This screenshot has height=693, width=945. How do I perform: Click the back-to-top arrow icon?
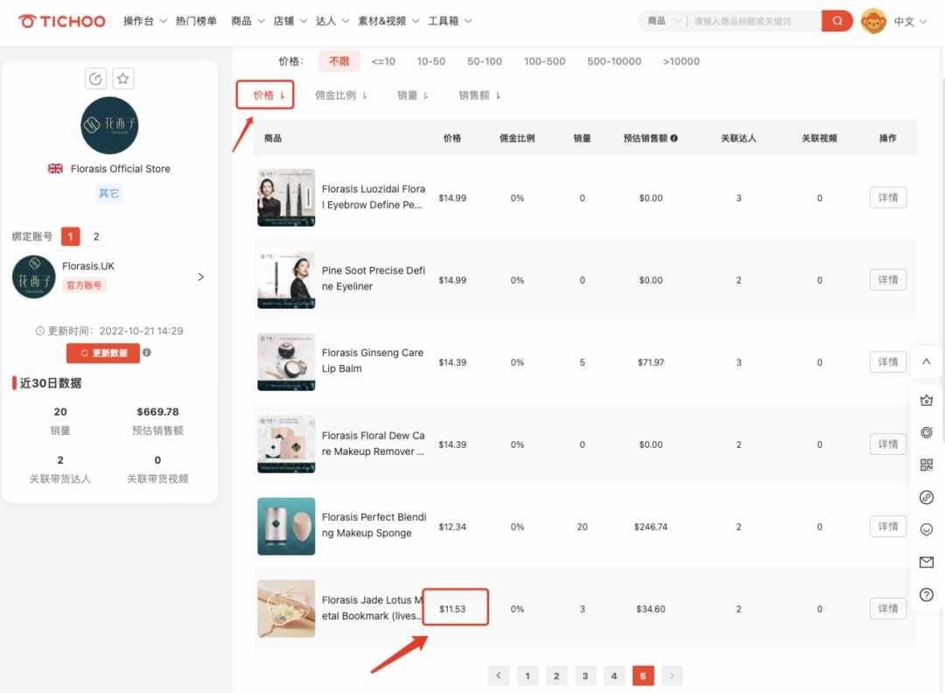(927, 361)
